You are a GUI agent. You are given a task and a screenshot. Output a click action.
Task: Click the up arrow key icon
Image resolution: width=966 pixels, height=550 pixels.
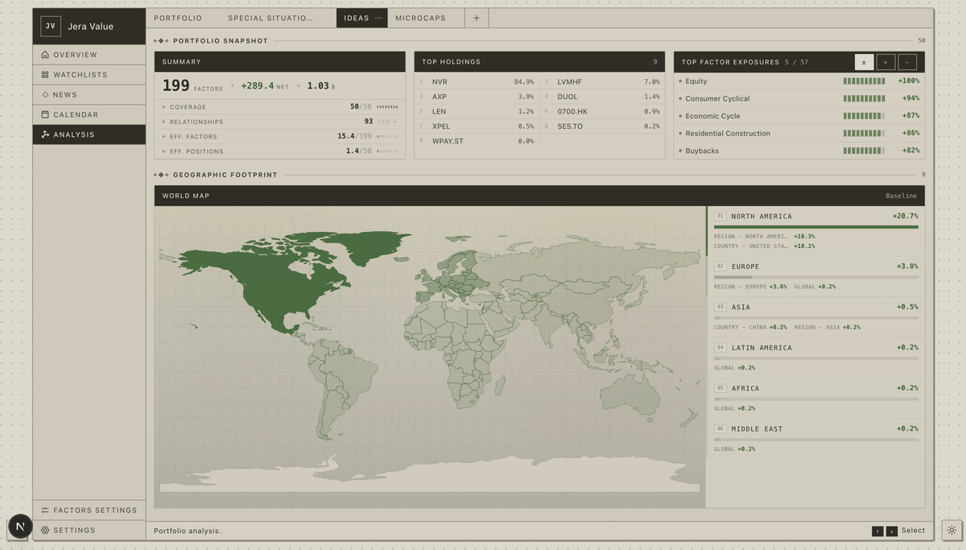(877, 531)
